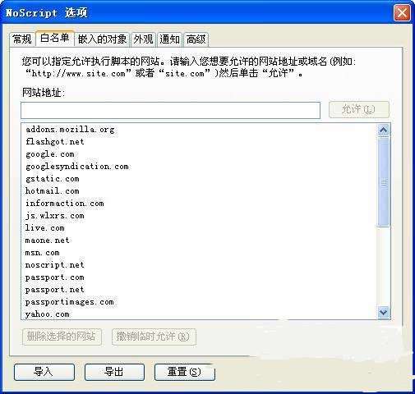Select yahoo.com list entry
Screen dimensions: 415x394
point(47,314)
